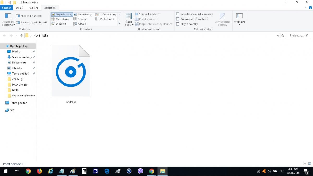313x176 pixels.
Task: Toggle Podokno náhledu preview pane
Action: click(x=29, y=16)
